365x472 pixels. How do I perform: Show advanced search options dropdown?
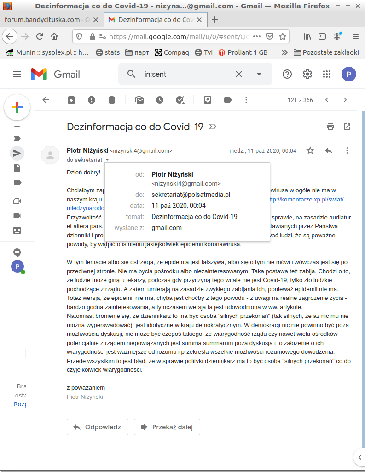point(259,74)
